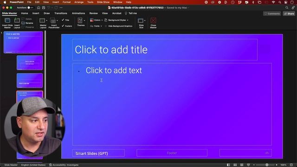
Task: Open the Themes gallery icon
Action: point(80,20)
